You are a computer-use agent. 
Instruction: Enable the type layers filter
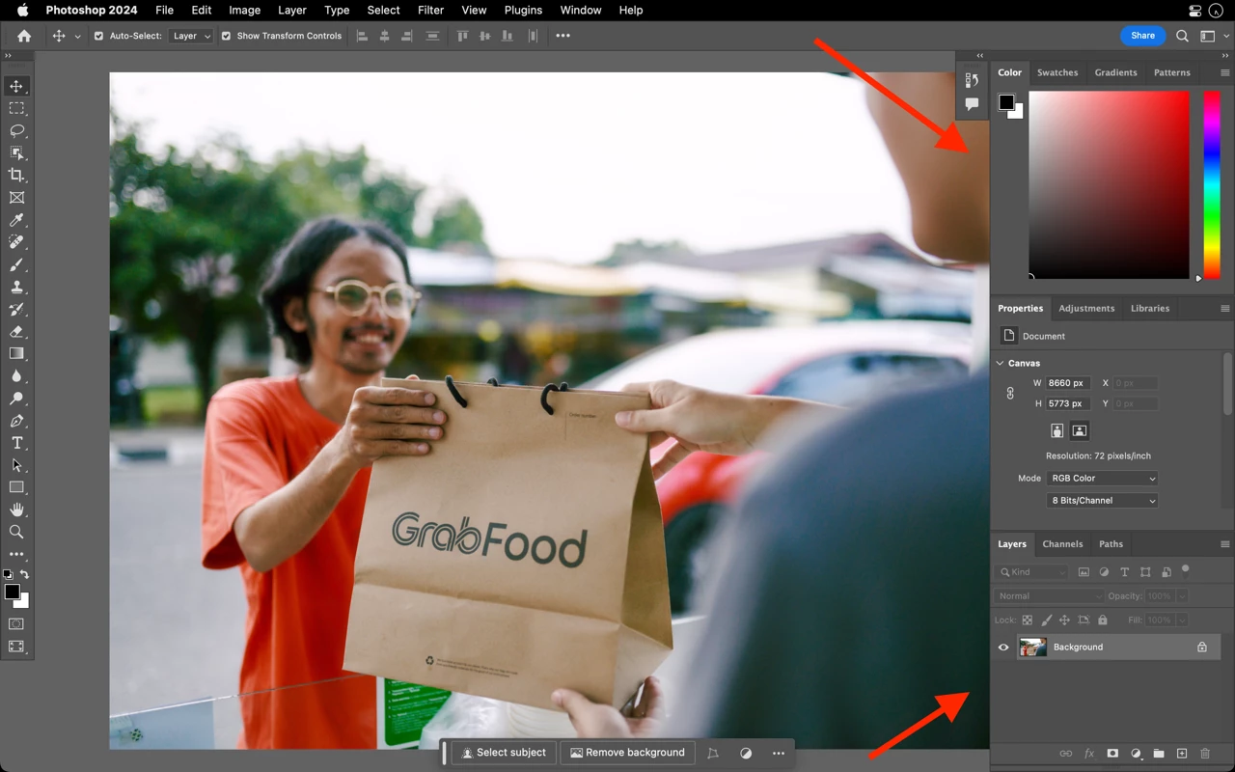point(1124,572)
